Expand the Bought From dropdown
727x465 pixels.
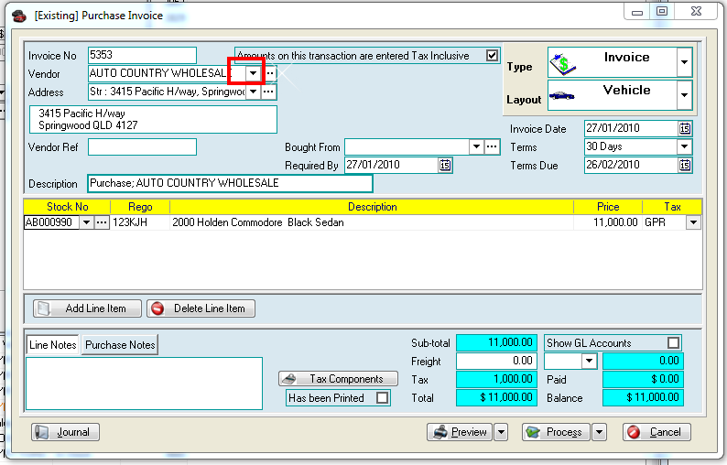pos(476,147)
